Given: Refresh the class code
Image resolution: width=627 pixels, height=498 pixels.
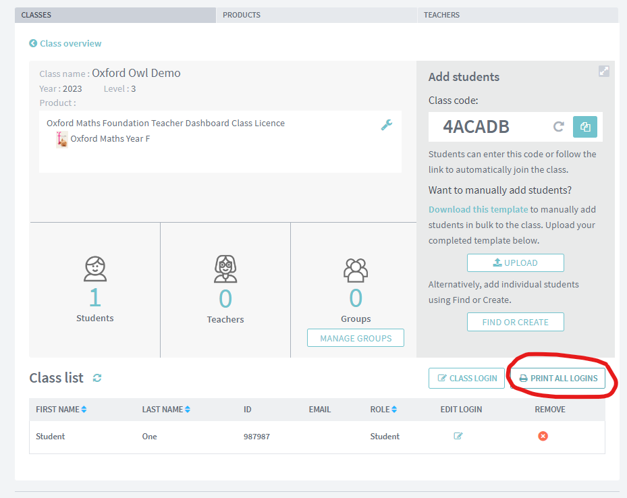Looking at the screenshot, I should tap(559, 126).
